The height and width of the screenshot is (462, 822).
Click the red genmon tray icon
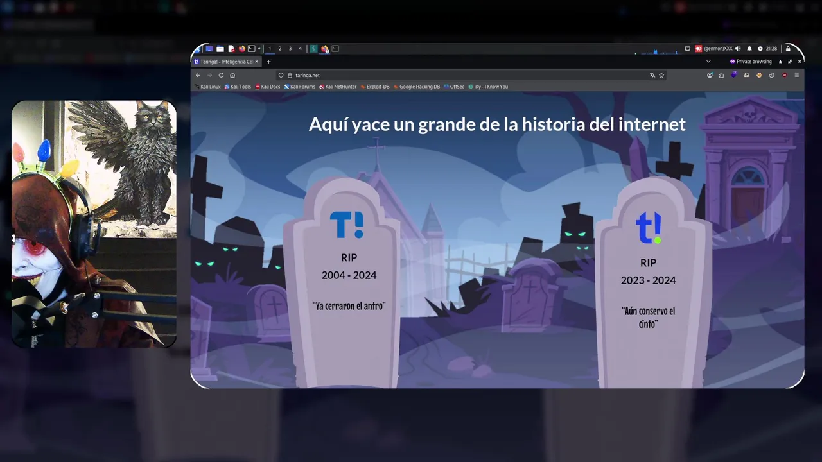[x=699, y=49]
